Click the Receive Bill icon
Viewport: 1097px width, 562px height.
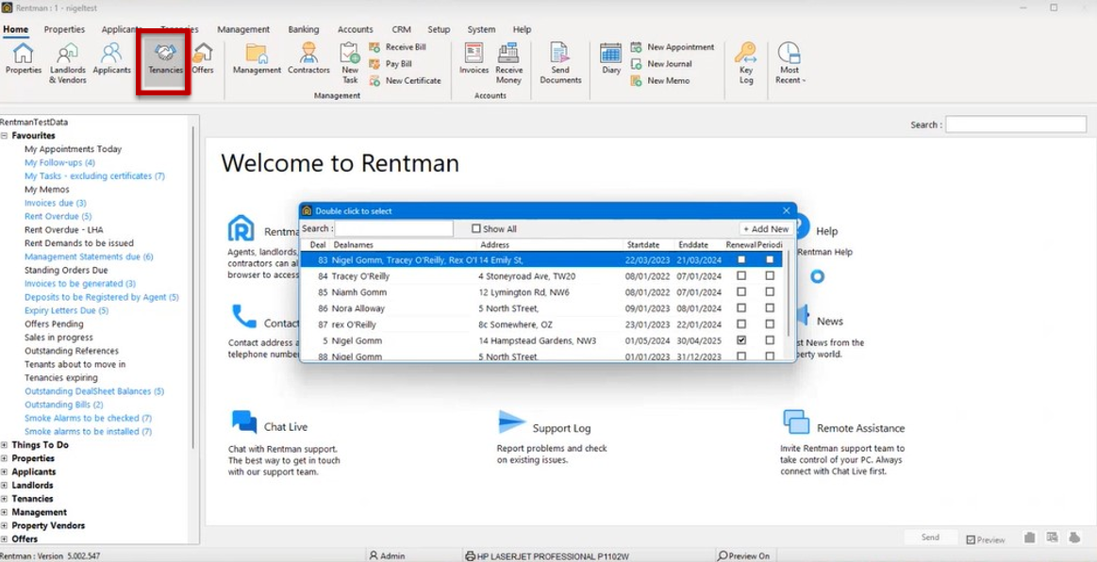tap(374, 47)
